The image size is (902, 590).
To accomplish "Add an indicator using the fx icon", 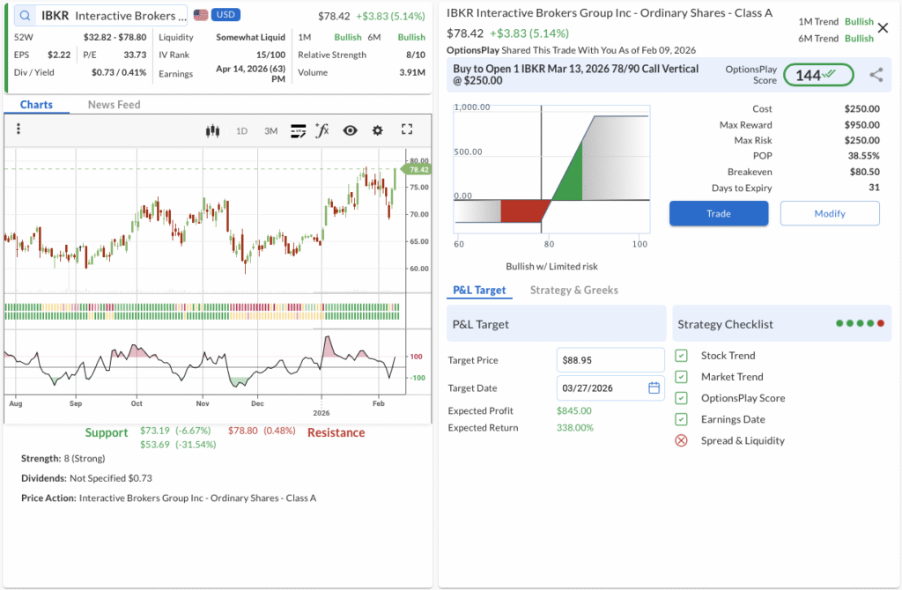I will tap(322, 130).
